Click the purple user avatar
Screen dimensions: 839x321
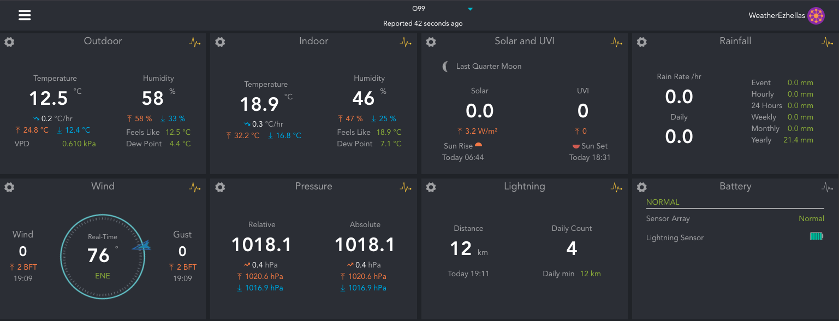(x=816, y=16)
